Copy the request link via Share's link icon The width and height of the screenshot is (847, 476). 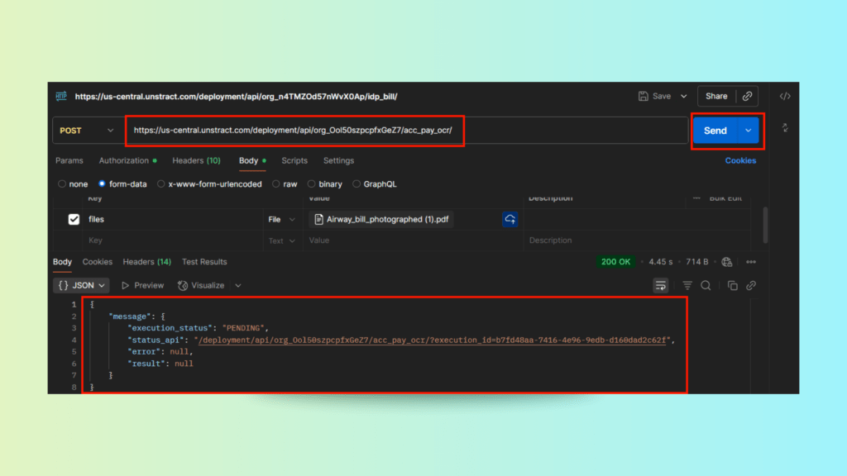[747, 96]
